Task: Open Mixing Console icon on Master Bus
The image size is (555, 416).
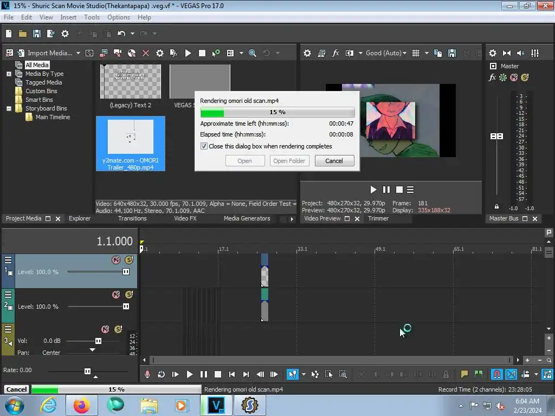Action: 535,53
